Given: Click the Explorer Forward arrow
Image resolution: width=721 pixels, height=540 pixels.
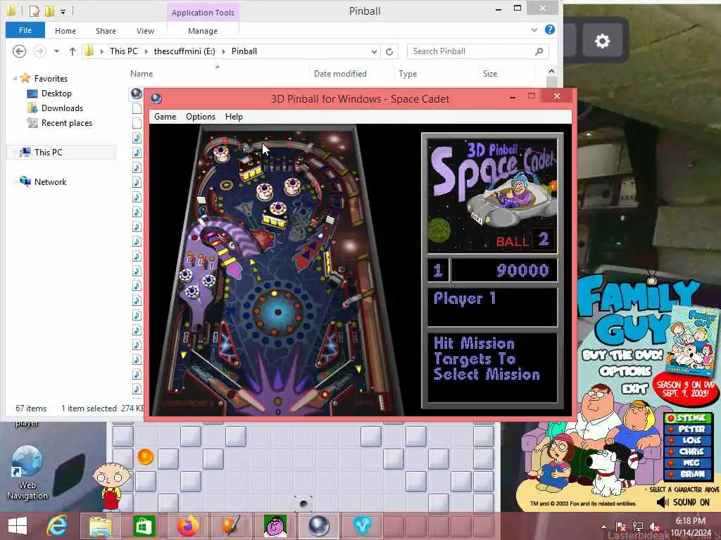Looking at the screenshot, I should (x=40, y=51).
